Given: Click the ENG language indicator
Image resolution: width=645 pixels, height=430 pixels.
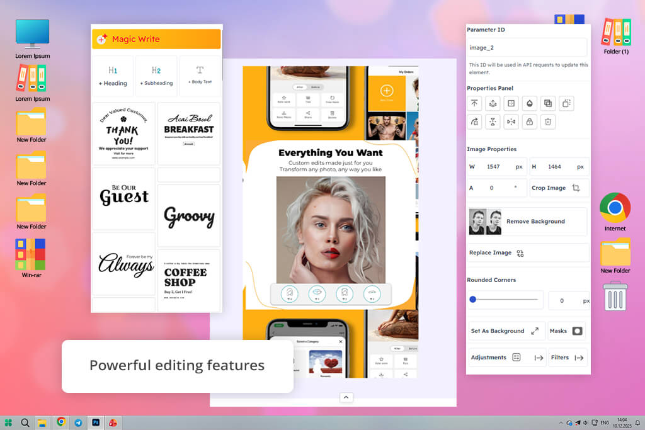Looking at the screenshot, I should point(605,422).
